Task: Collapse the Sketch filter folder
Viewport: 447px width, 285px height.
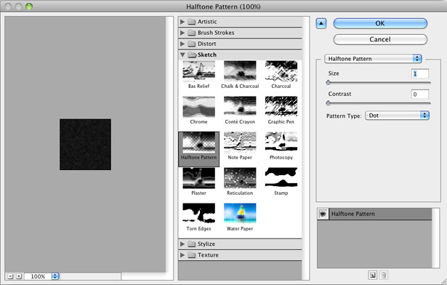Action: click(182, 55)
